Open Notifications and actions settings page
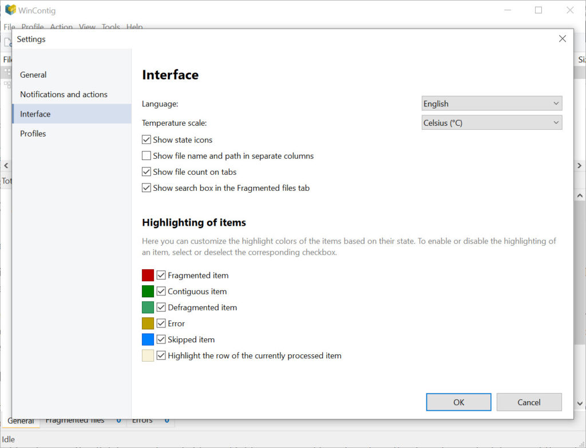 coord(72,94)
